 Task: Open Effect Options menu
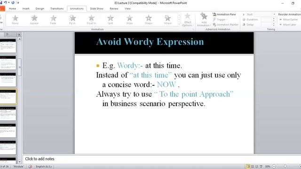pyautogui.click(x=188, y=20)
